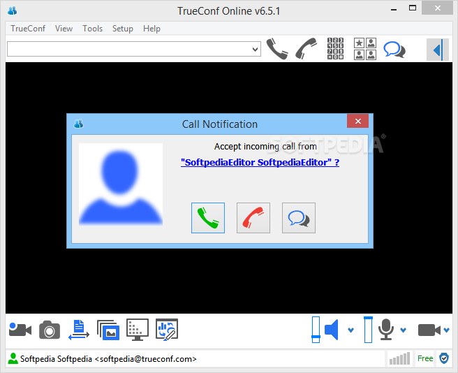Minimize the TrueConf Online window
Screen dimensions: 458x373
394,9
